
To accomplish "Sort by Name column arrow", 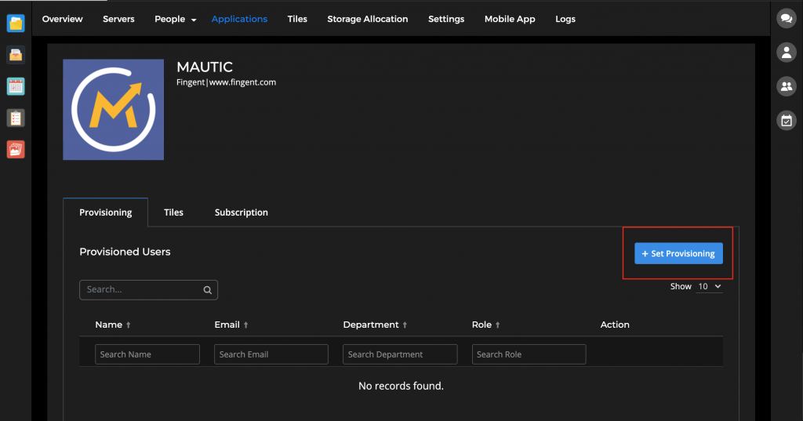I will (x=129, y=325).
